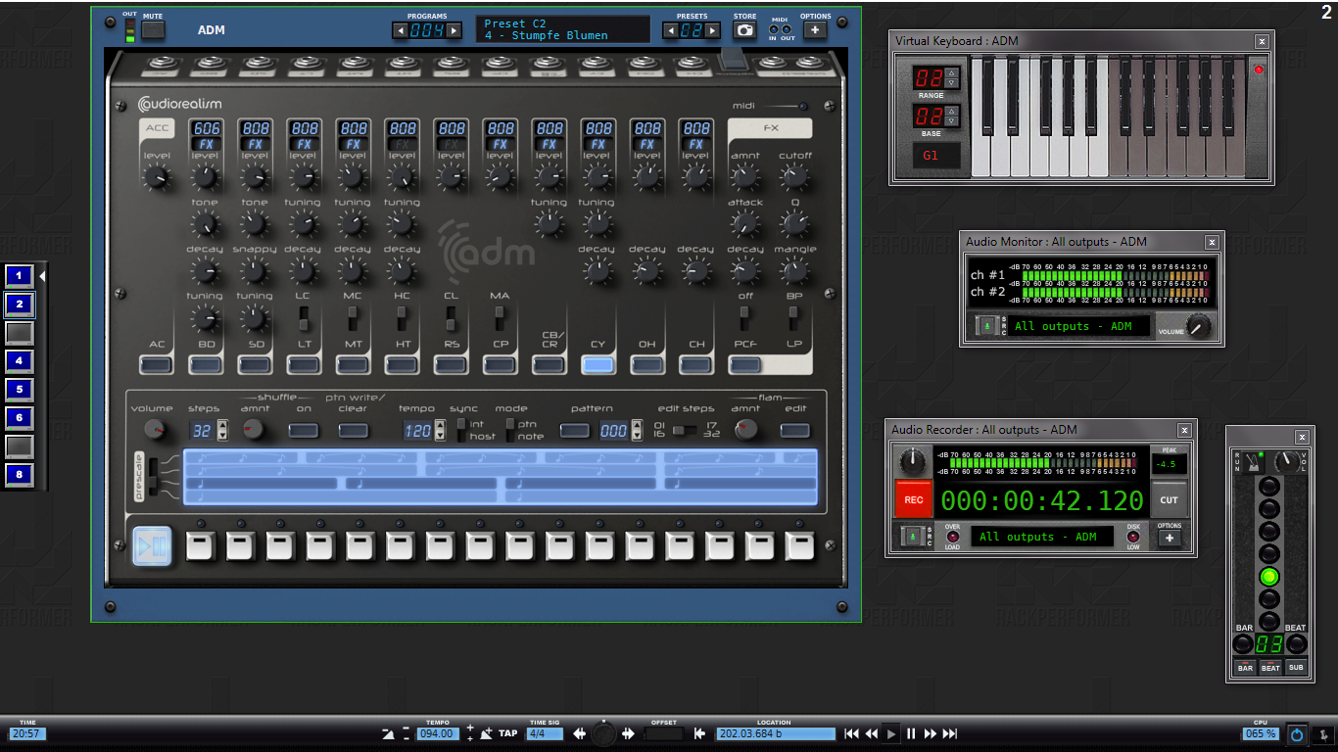The width and height of the screenshot is (1338, 752).
Task: Click the Tempo value field 094.00
Action: pyautogui.click(x=438, y=733)
